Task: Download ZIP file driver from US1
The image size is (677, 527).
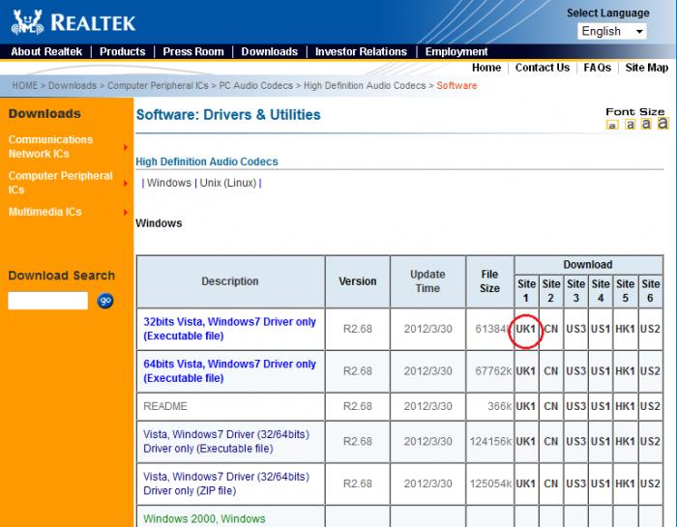Action: click(x=601, y=483)
